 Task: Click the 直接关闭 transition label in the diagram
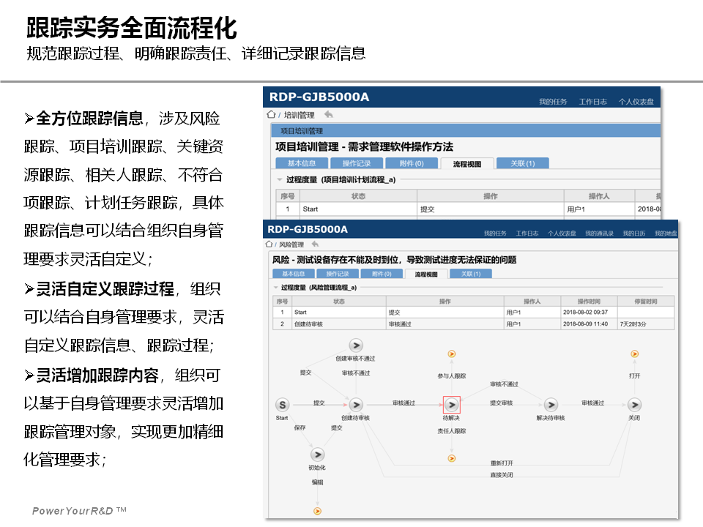tap(502, 475)
